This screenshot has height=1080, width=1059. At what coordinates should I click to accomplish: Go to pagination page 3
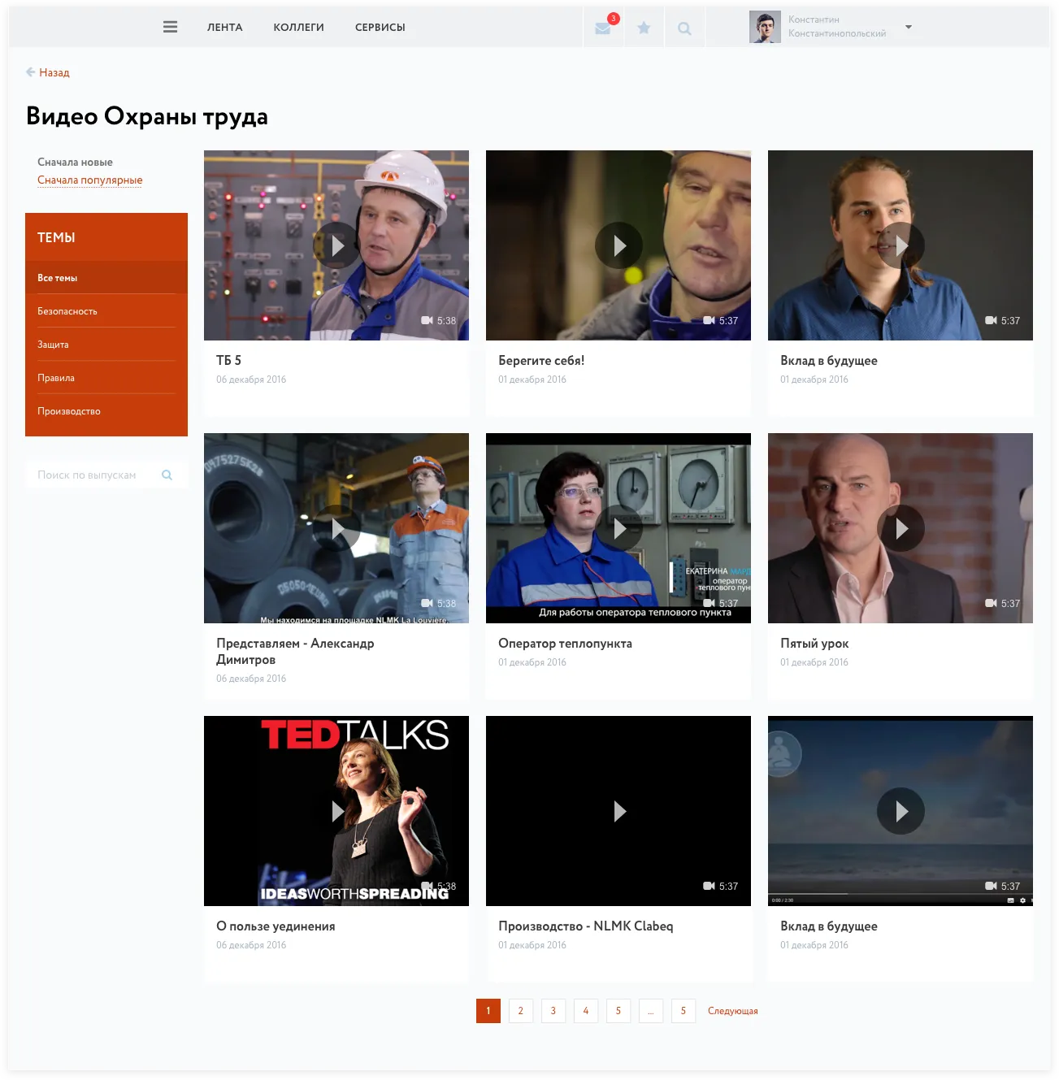[553, 1011]
